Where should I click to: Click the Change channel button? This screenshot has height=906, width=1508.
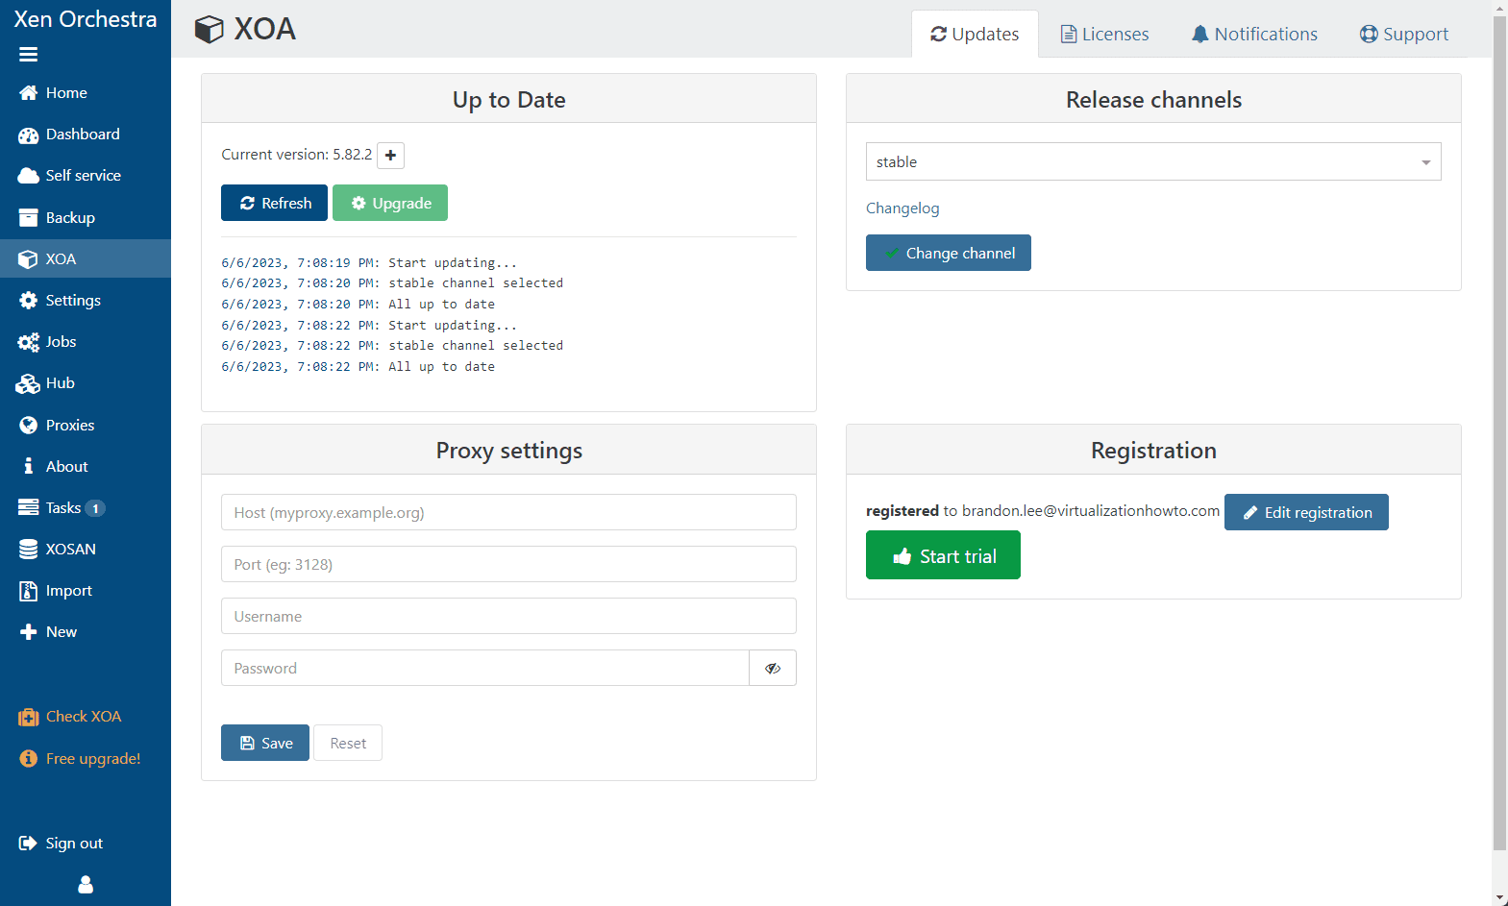(949, 253)
